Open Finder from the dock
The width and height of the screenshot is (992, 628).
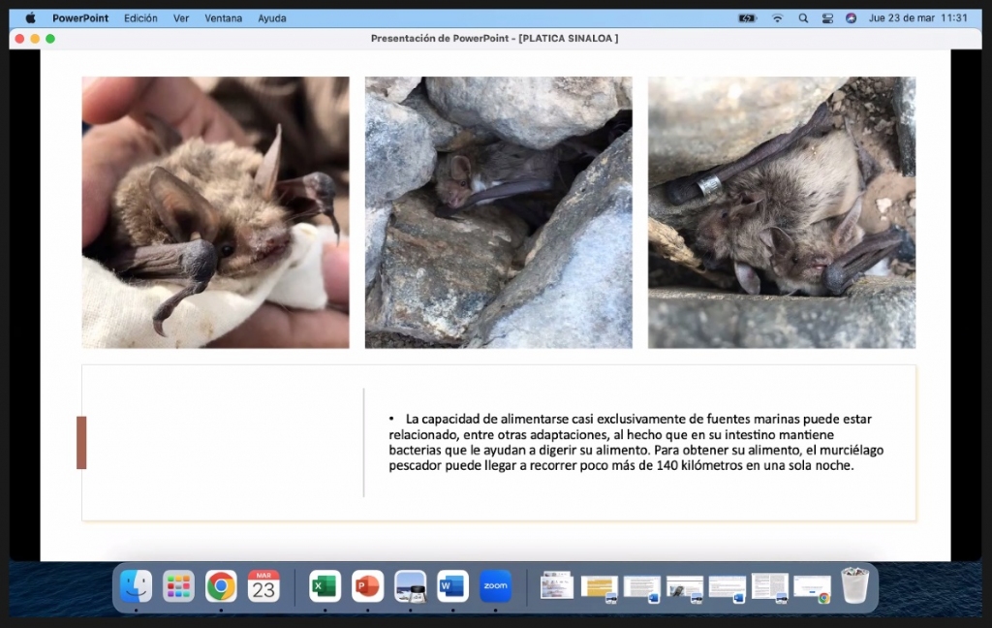click(136, 586)
